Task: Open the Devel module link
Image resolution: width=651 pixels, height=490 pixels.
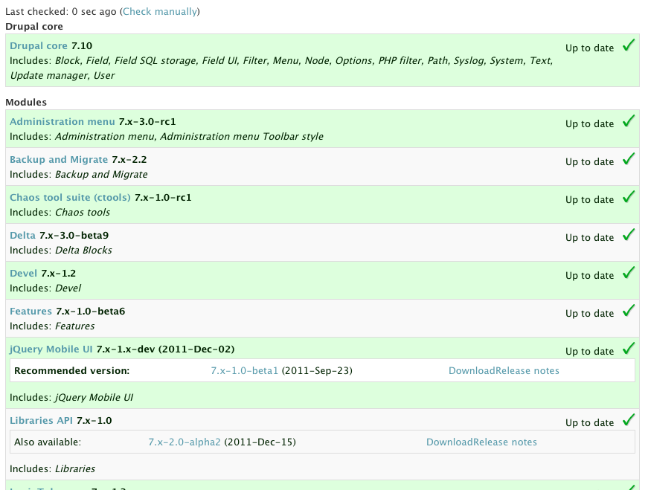Action: [x=24, y=274]
